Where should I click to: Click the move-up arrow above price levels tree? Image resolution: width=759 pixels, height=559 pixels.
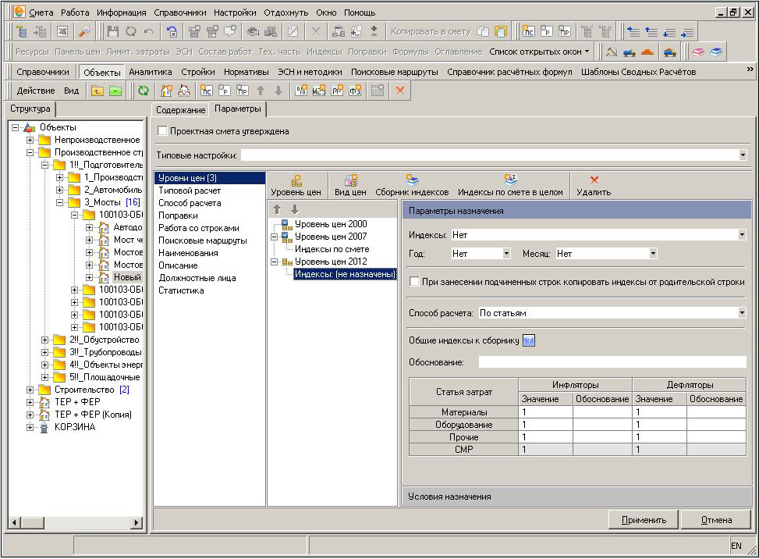(x=277, y=209)
